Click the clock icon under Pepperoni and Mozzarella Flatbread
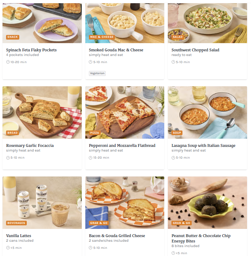 click(x=90, y=158)
